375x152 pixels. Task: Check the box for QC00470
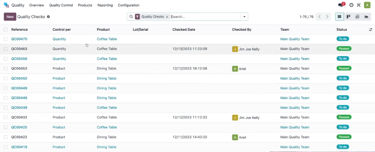point(5,39)
